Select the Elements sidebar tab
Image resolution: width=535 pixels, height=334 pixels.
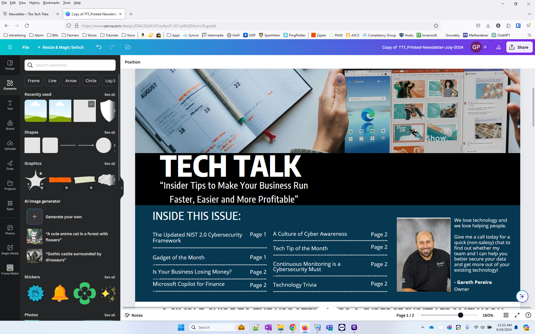(10, 85)
